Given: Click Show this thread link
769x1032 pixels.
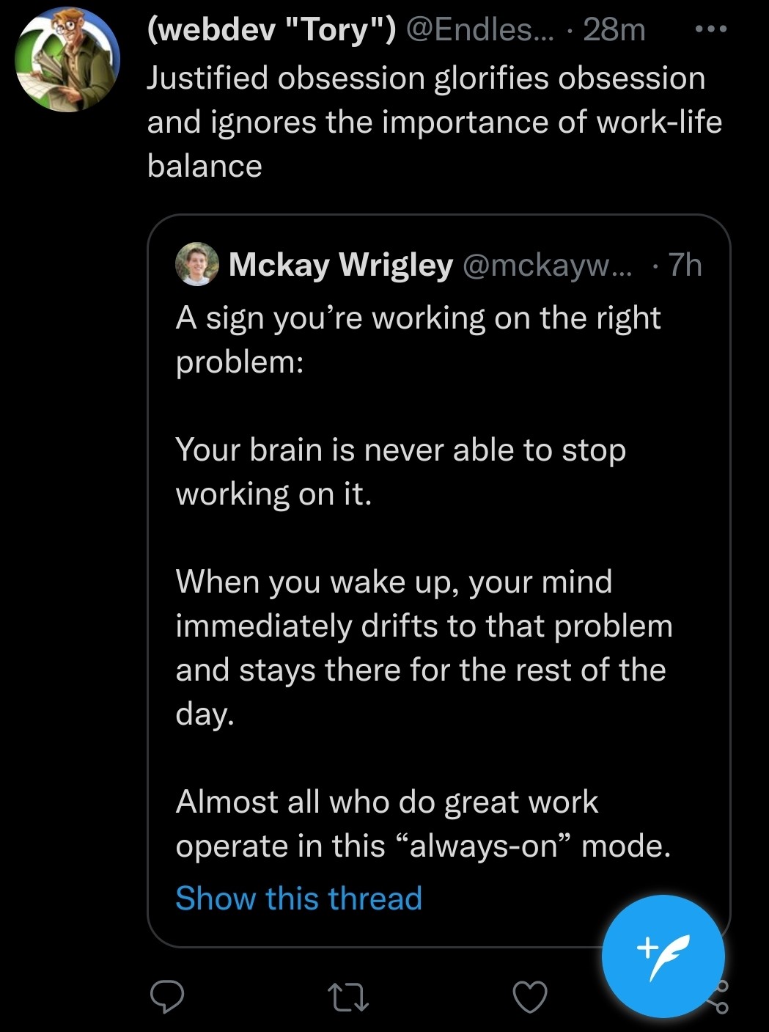Looking at the screenshot, I should coord(299,898).
